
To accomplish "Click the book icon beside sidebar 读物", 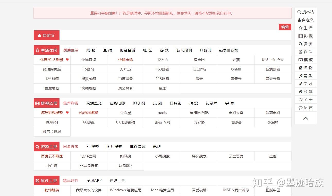I will [300, 68].
